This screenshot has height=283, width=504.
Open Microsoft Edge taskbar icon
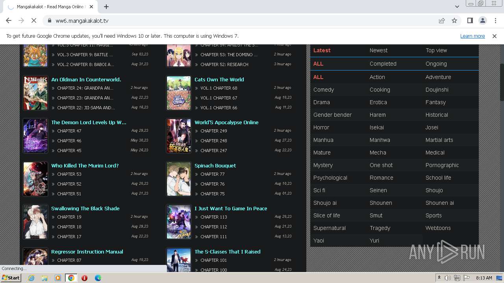click(98, 278)
